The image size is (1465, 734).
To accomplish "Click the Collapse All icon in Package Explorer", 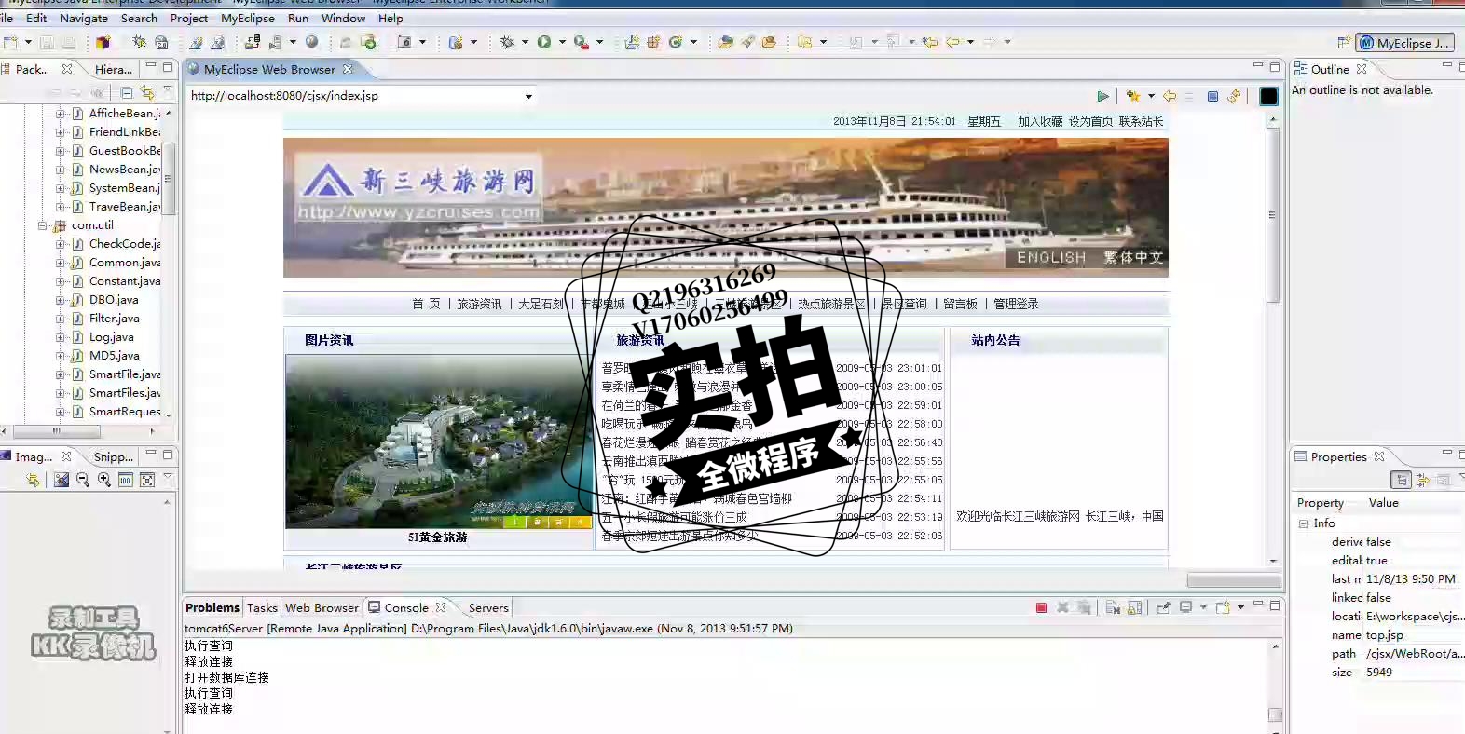I will (x=127, y=92).
